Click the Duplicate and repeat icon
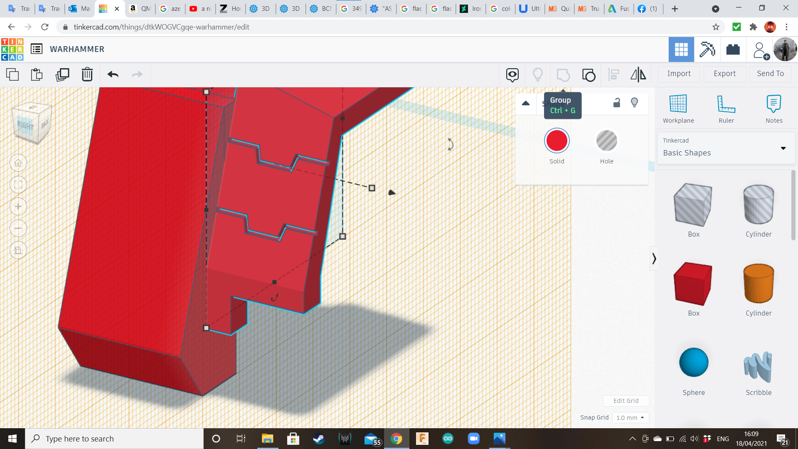 62,74
